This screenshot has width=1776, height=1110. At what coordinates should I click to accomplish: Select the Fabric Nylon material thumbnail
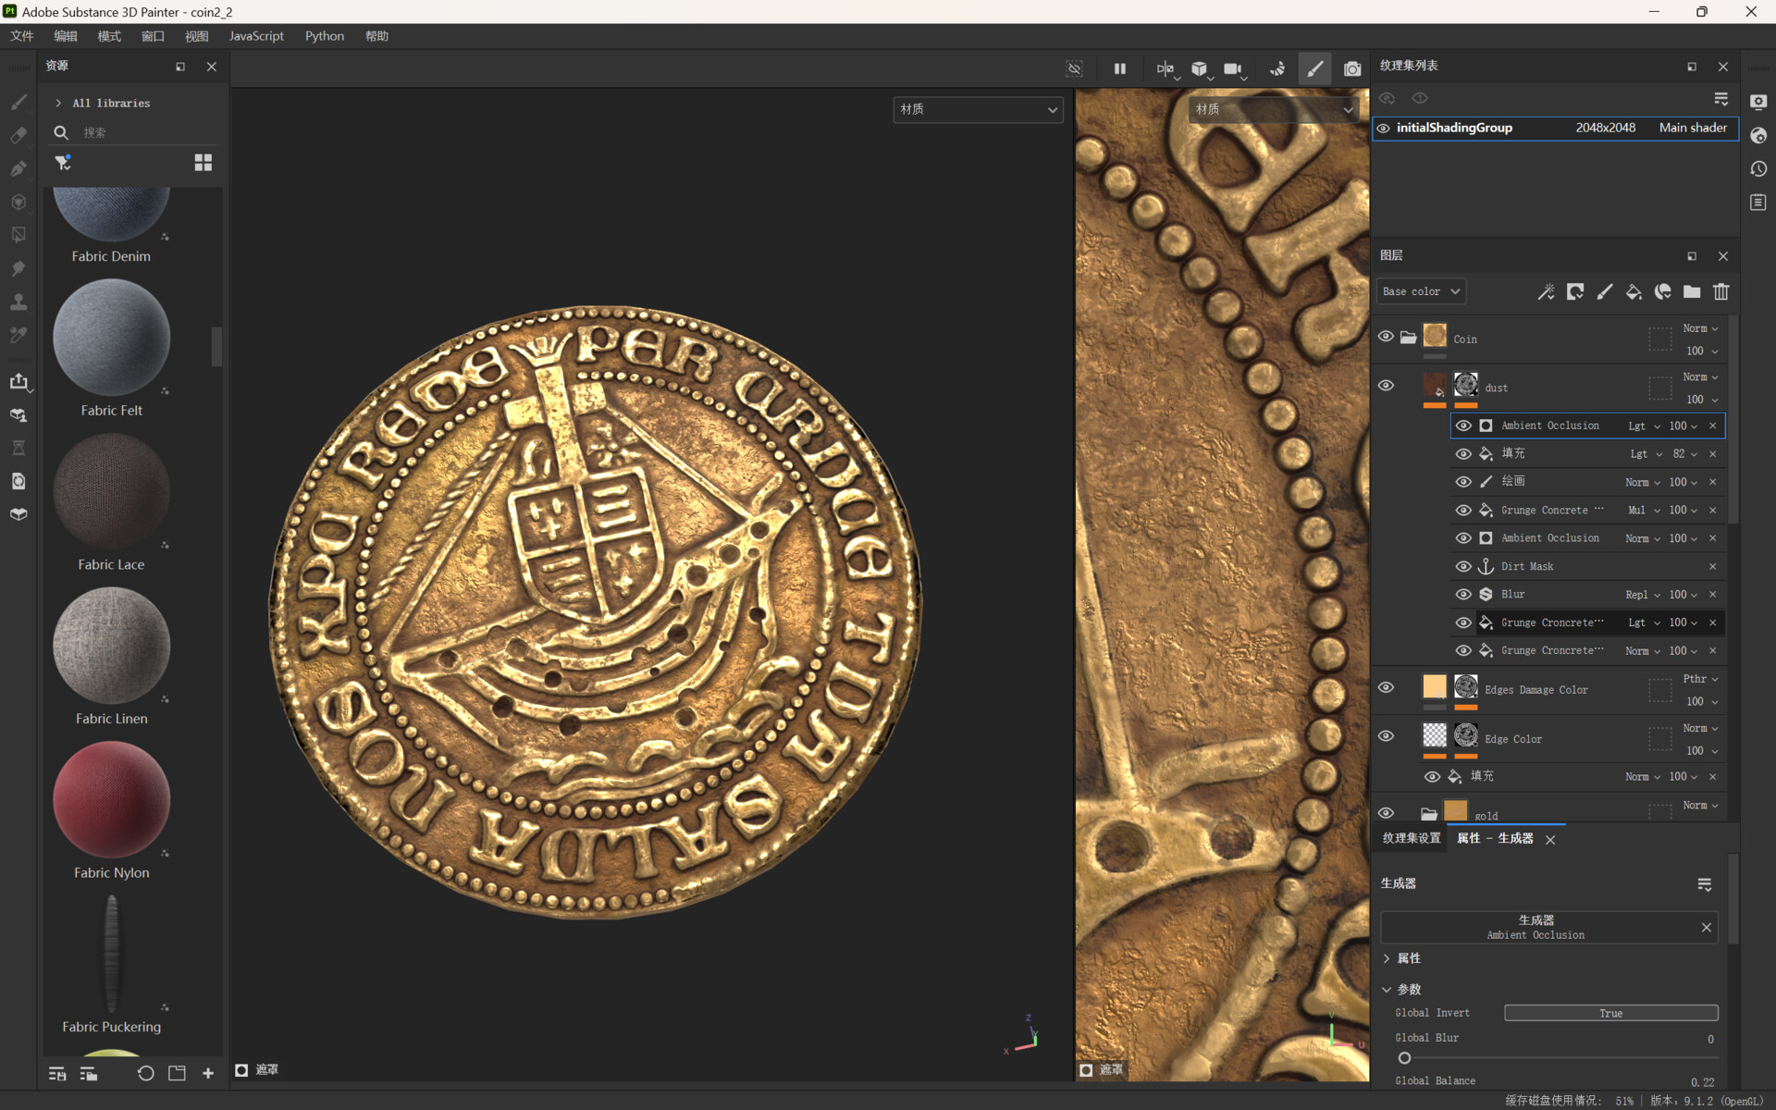(x=111, y=799)
